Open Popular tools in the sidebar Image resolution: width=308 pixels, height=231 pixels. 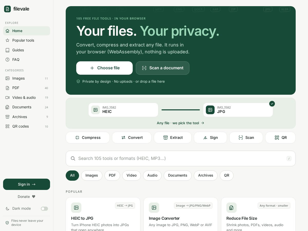click(26, 40)
